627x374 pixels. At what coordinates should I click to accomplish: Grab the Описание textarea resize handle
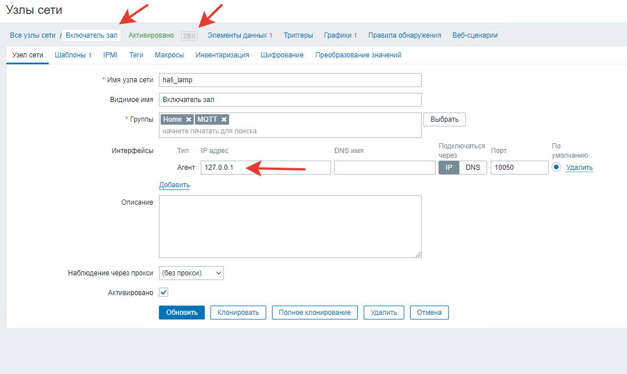point(418,255)
